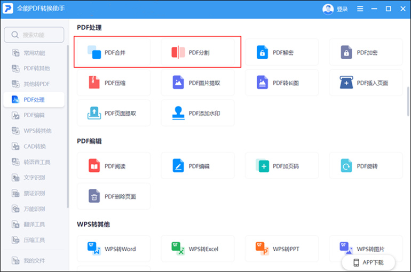Open 我的文件 in the sidebar

34,260
